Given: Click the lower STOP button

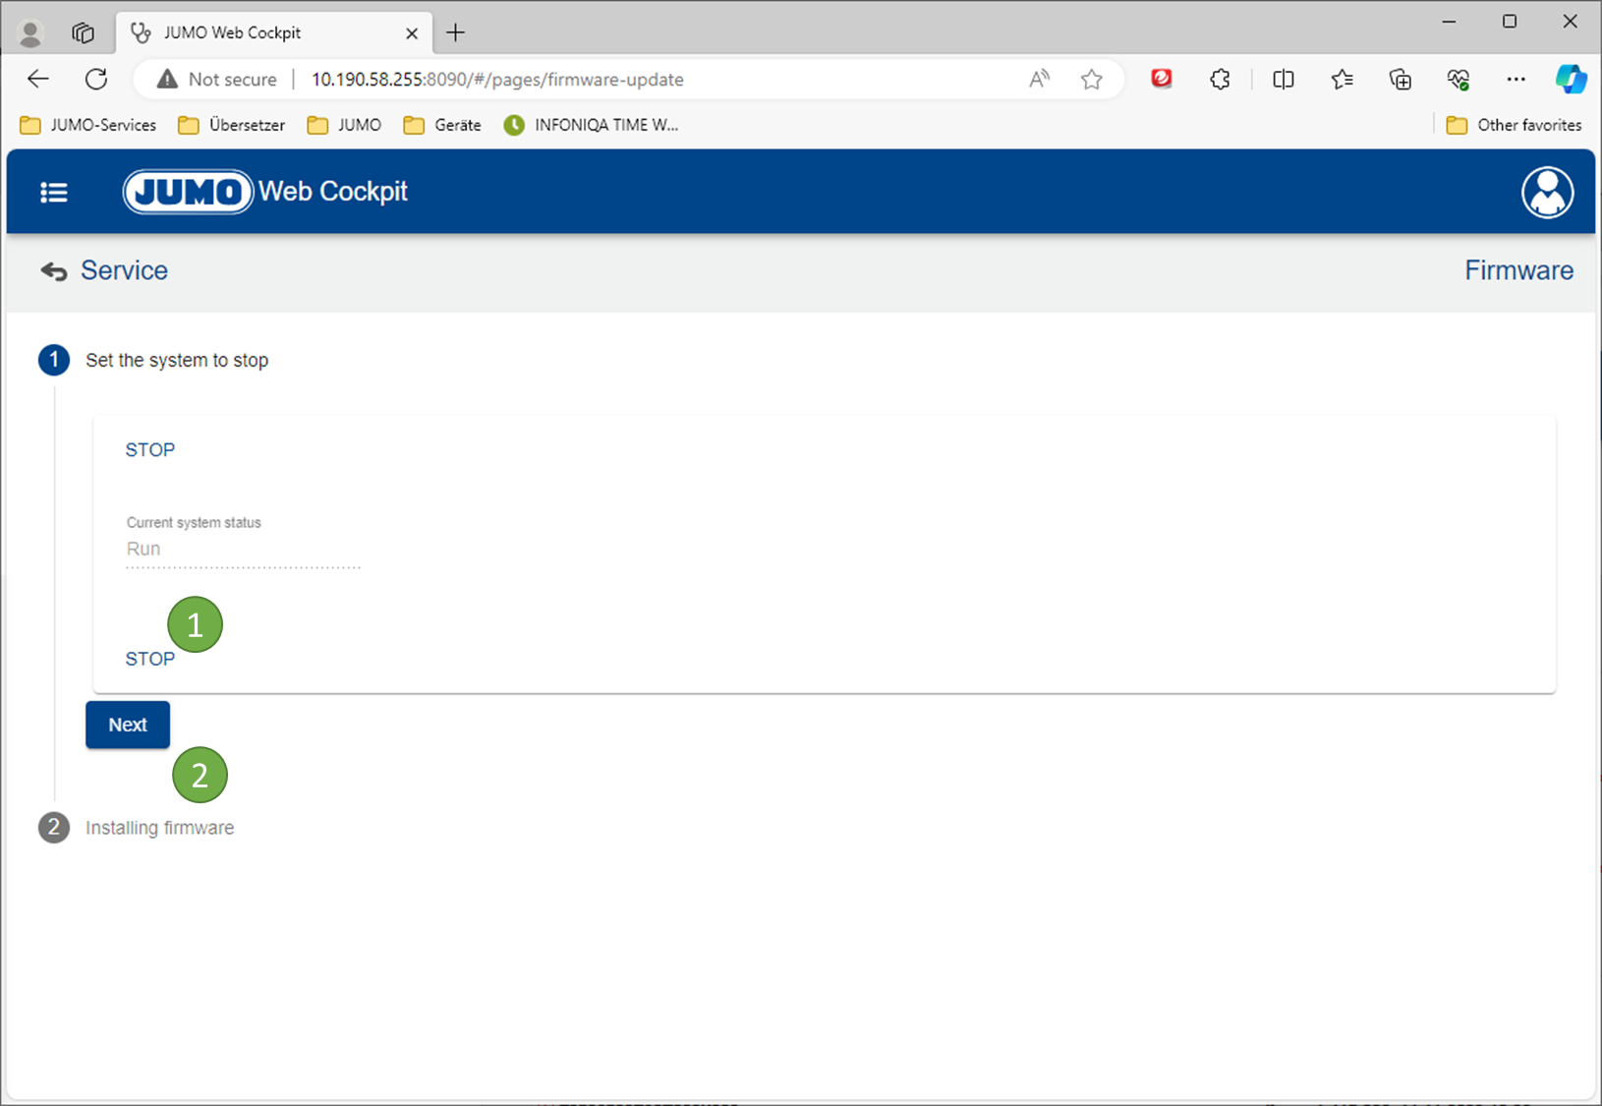Looking at the screenshot, I should (149, 659).
